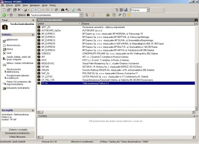199x144 pixels.
Task: Open the Edycja menu
Action: pos(10,5)
